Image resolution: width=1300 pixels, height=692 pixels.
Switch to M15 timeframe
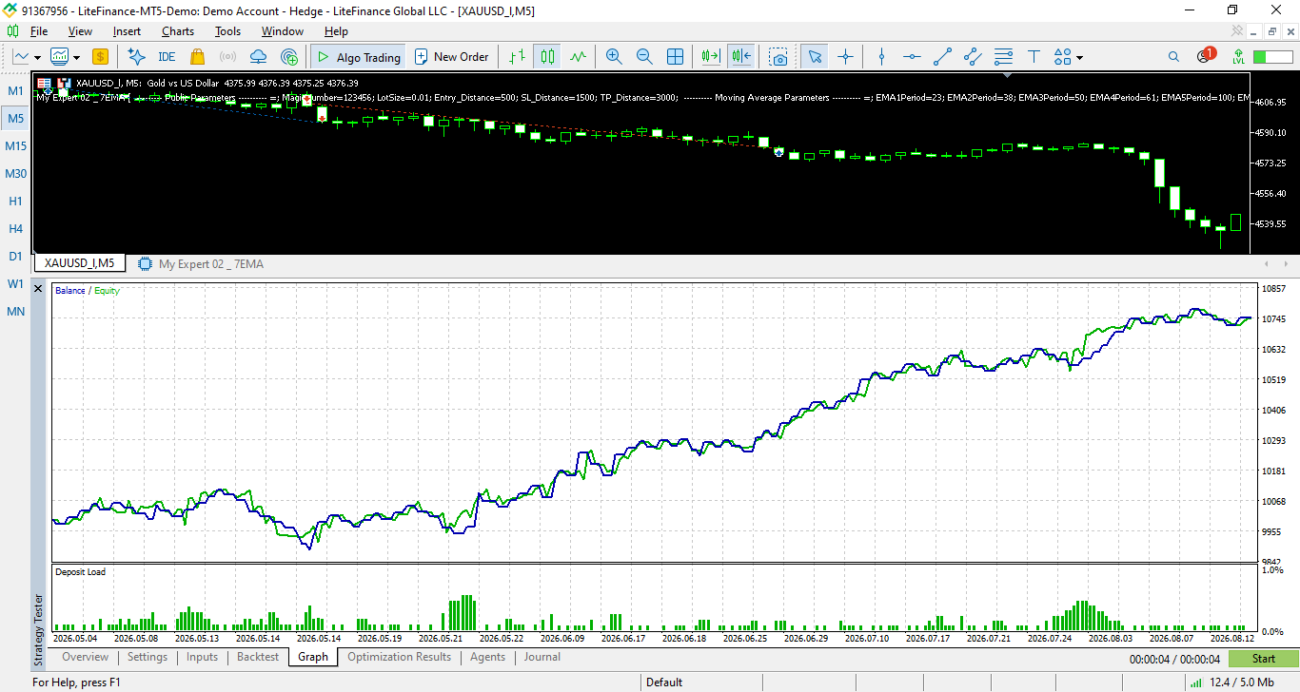tap(16, 146)
